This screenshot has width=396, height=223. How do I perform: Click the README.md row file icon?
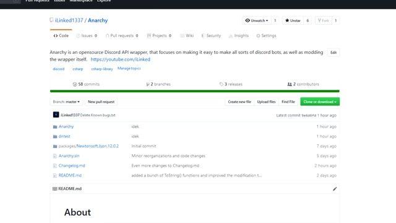(55, 175)
